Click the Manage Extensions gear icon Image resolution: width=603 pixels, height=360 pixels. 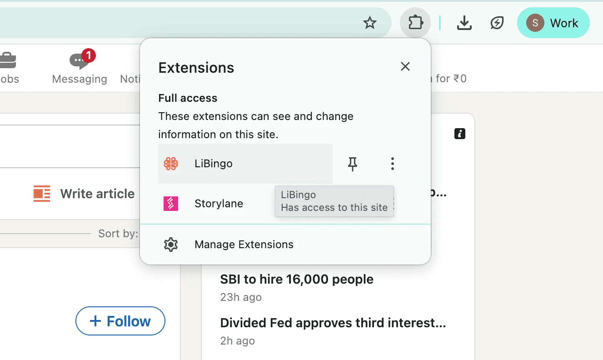(171, 245)
